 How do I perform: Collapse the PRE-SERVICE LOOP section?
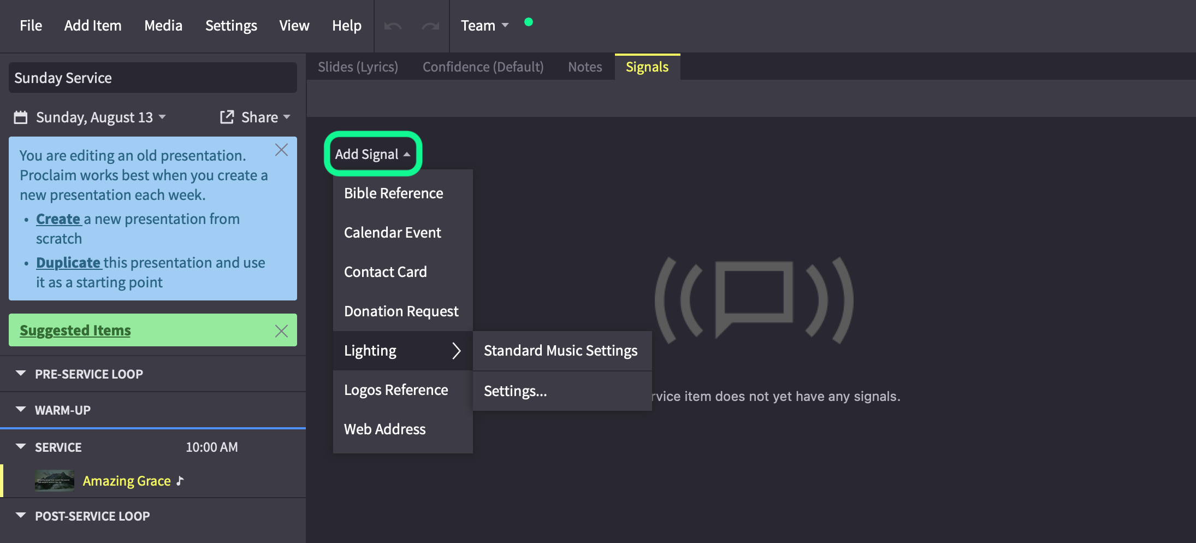point(21,373)
